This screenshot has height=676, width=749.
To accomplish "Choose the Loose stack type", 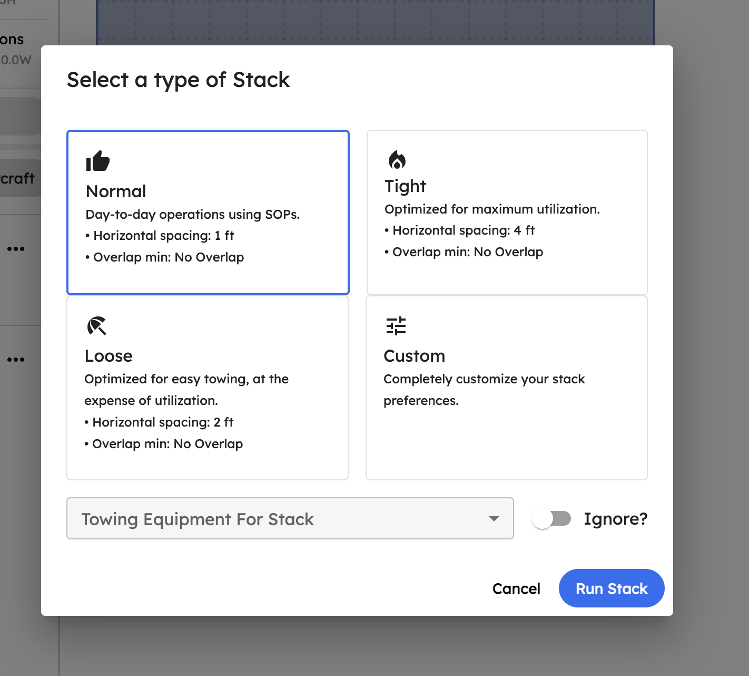I will coord(208,388).
